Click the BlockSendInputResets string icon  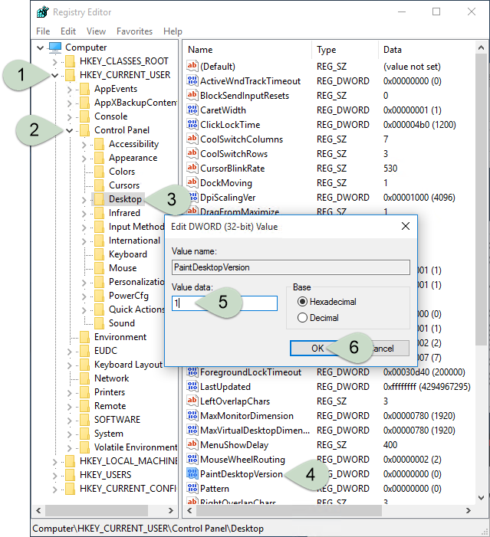pos(192,95)
